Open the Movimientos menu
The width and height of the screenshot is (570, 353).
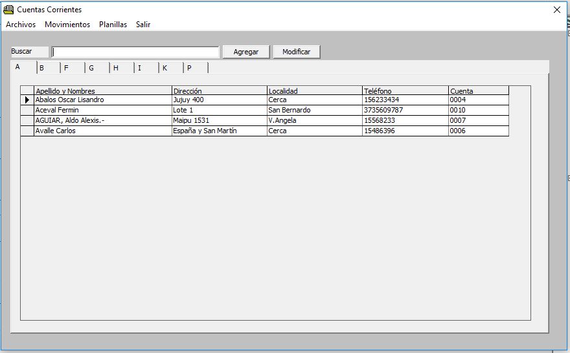pyautogui.click(x=67, y=25)
